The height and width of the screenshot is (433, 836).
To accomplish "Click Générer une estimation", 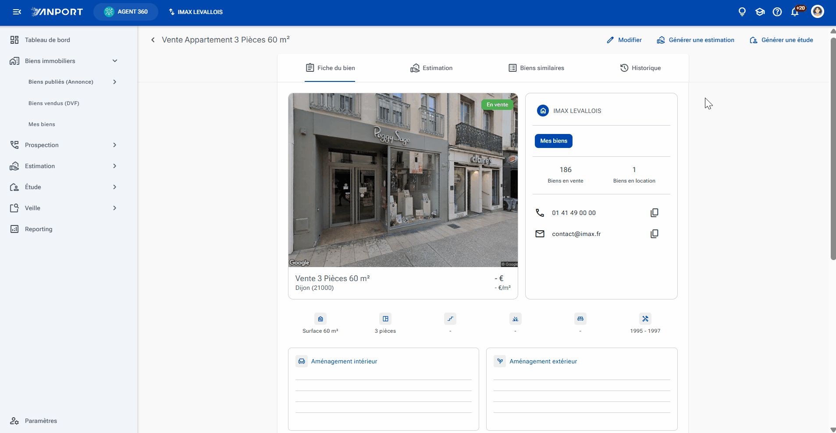I will coord(696,40).
